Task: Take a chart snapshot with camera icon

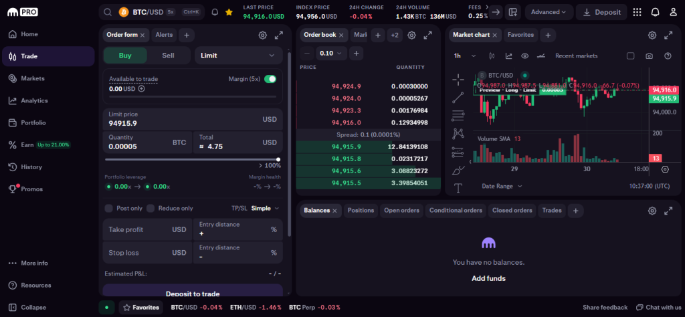Action: (650, 56)
